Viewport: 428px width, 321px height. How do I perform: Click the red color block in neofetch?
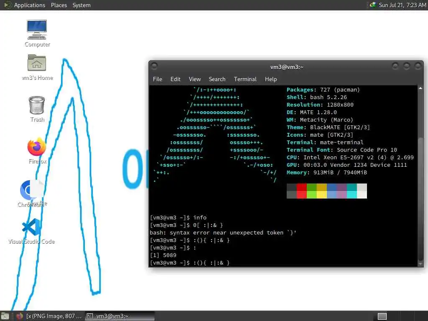coord(302,191)
